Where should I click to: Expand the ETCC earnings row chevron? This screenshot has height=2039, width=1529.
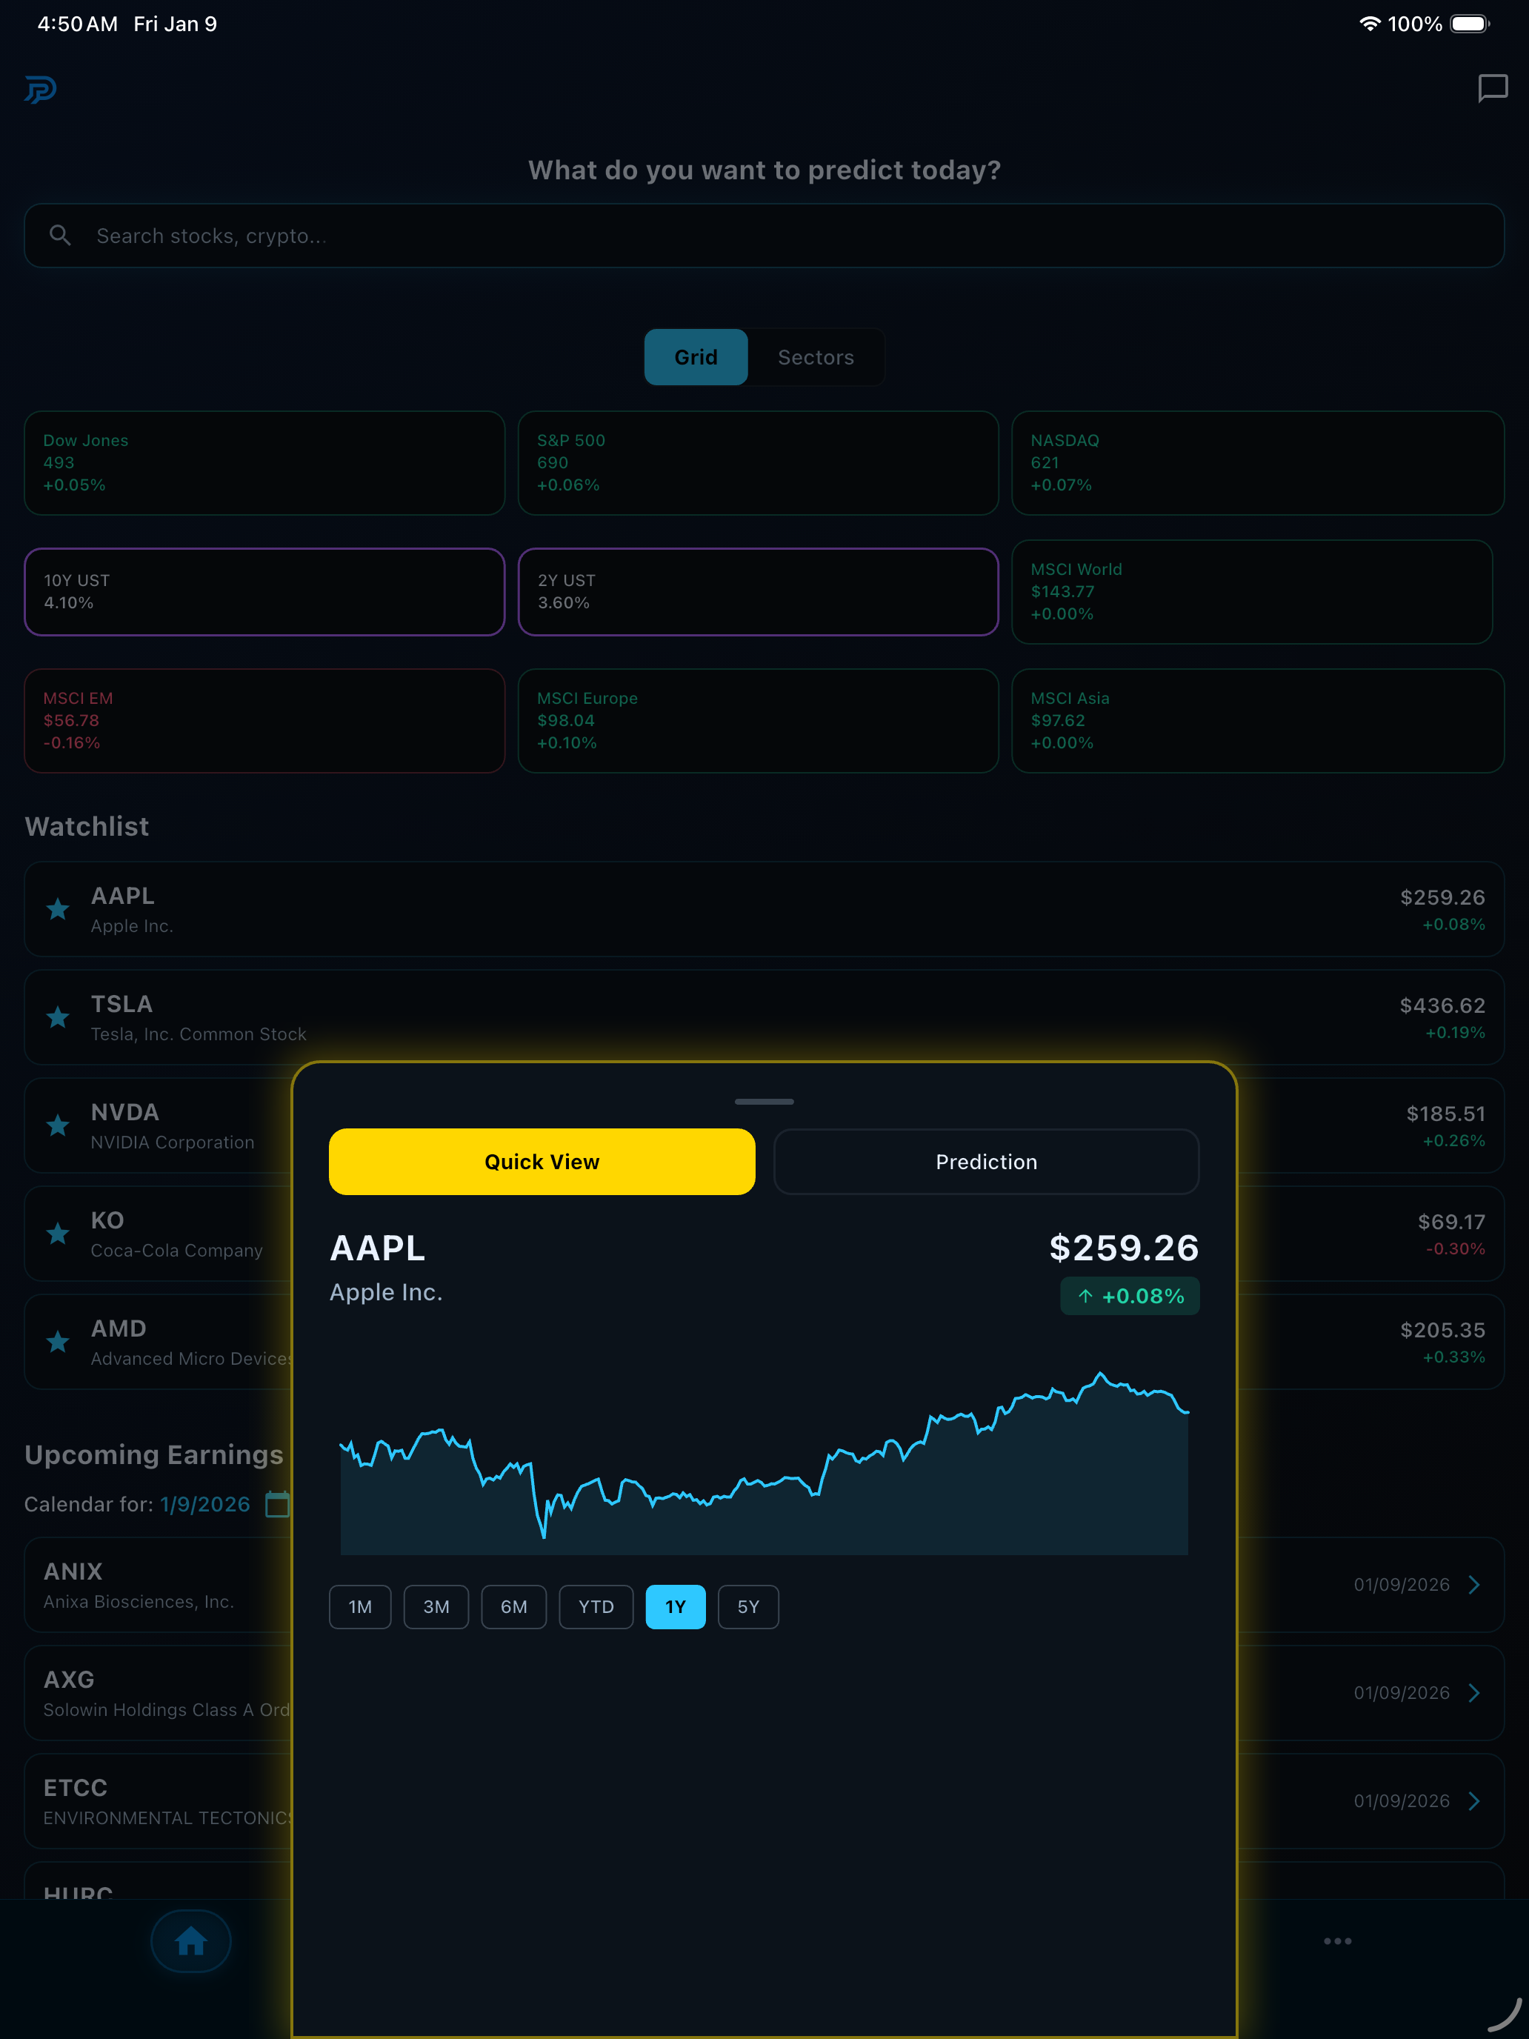(1475, 1800)
